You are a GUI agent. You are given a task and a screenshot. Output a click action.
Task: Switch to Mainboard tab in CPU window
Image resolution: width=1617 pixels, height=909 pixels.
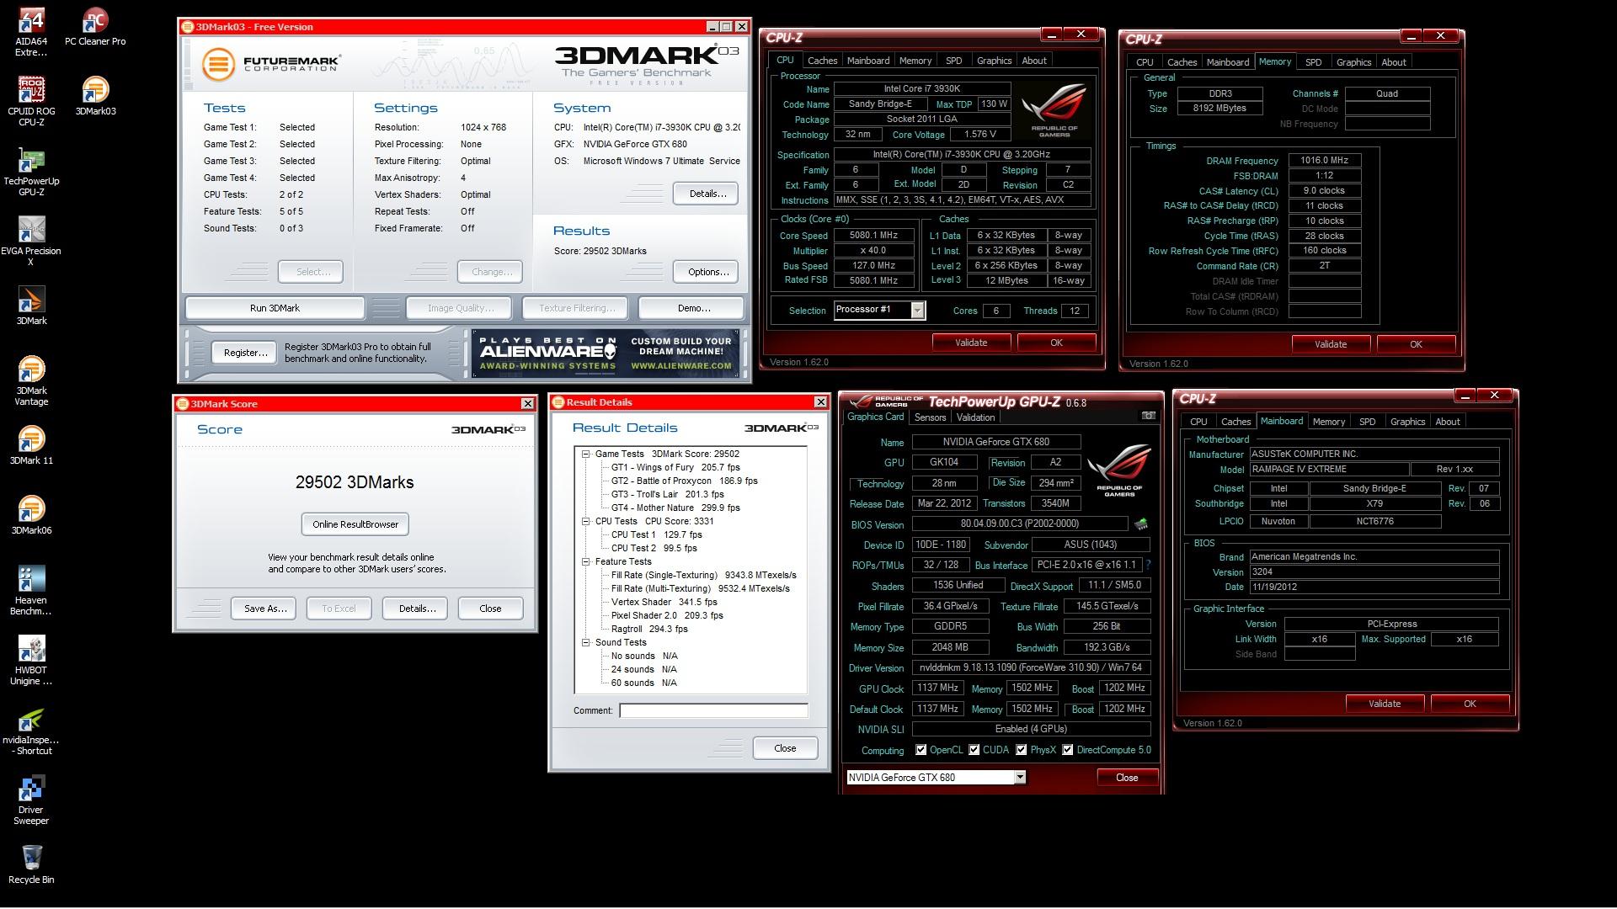pyautogui.click(x=868, y=61)
